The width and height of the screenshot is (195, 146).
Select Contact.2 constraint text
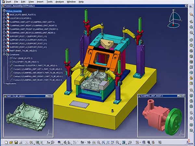click(38, 73)
